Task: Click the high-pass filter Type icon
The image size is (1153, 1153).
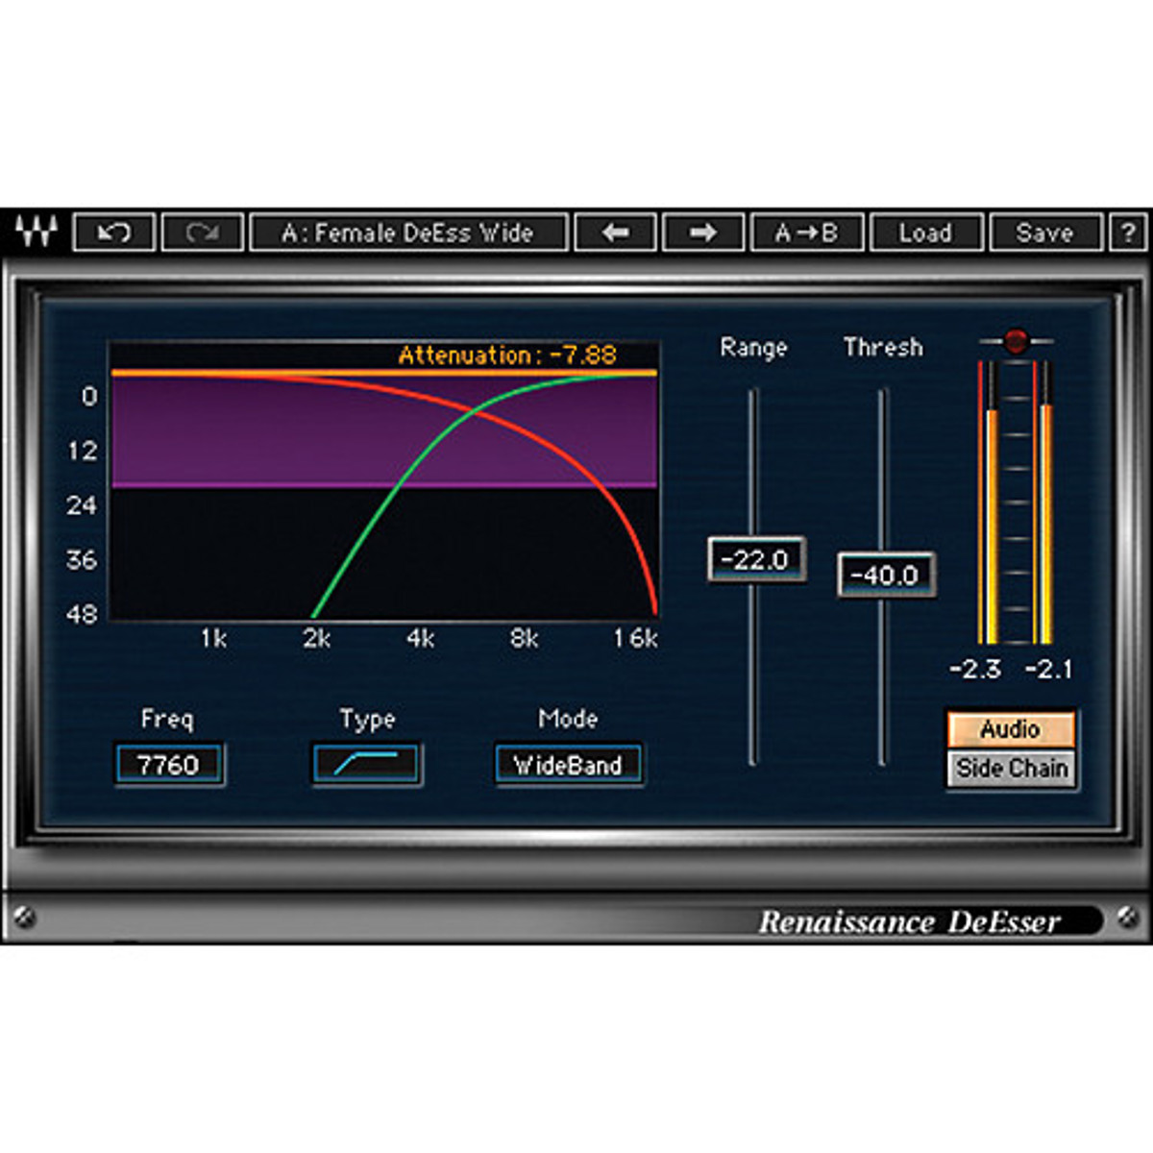Action: pyautogui.click(x=366, y=765)
